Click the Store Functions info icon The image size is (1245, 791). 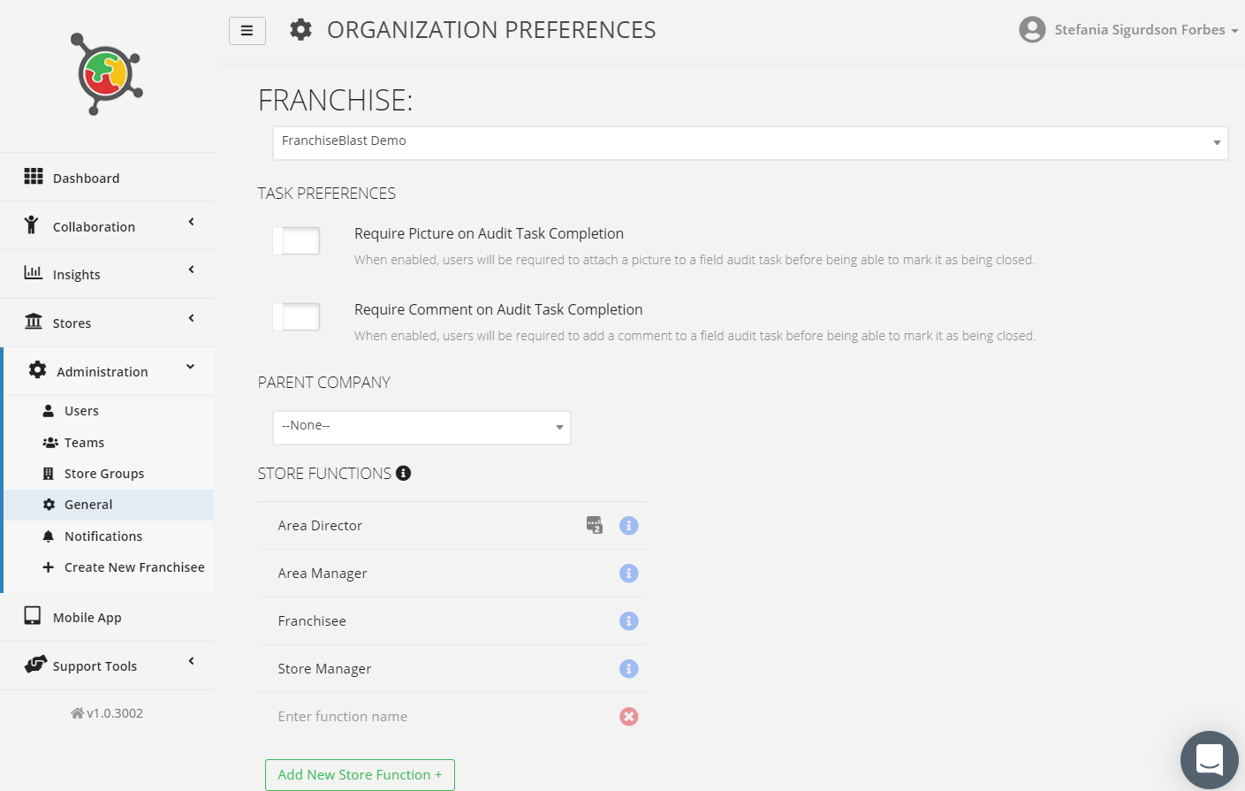point(404,473)
